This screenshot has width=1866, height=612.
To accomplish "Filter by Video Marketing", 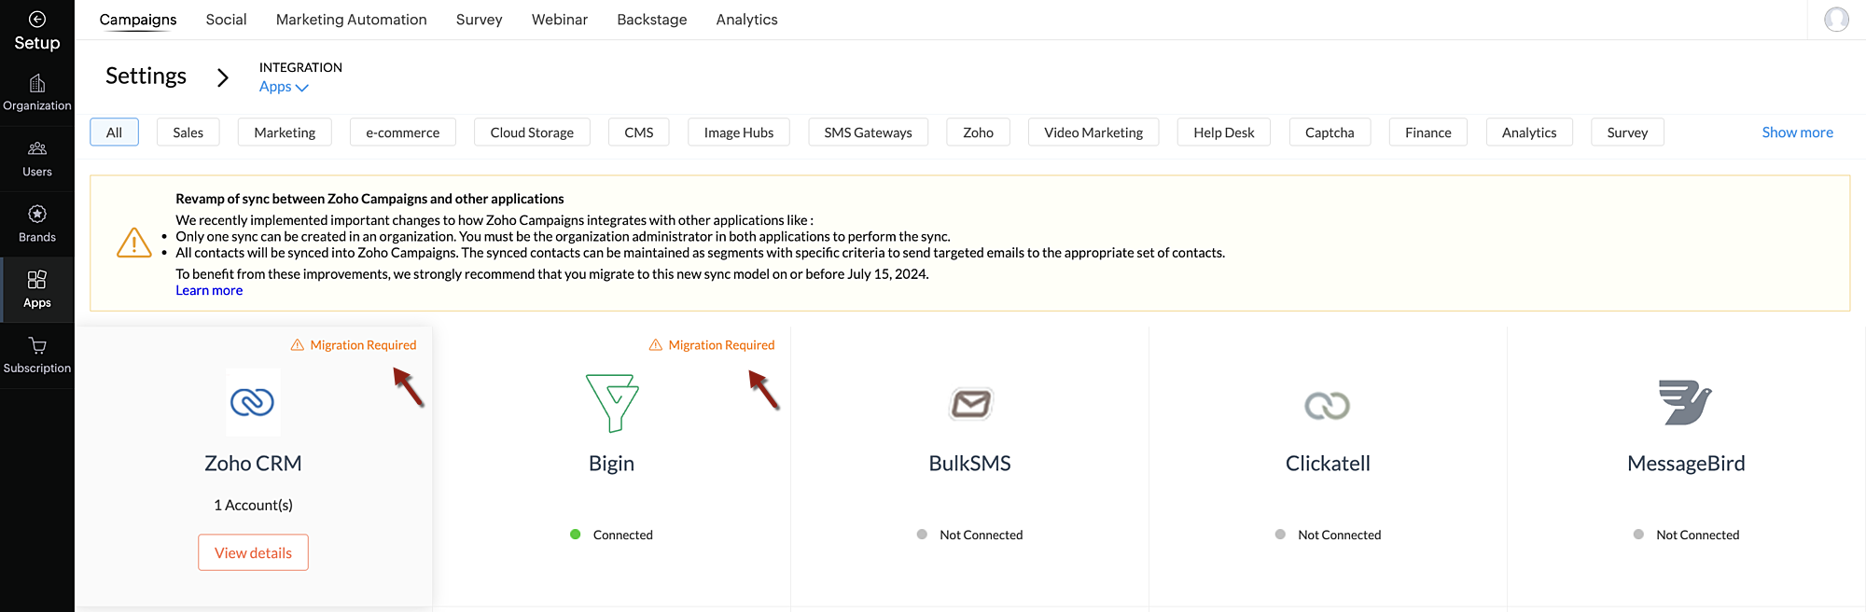I will 1093,132.
